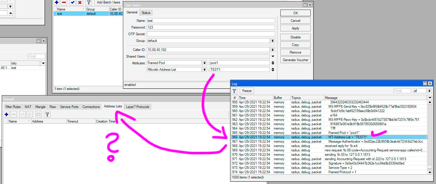The width and height of the screenshot is (436, 184).
Task: Sort user list by Group column
Action: 97,9
